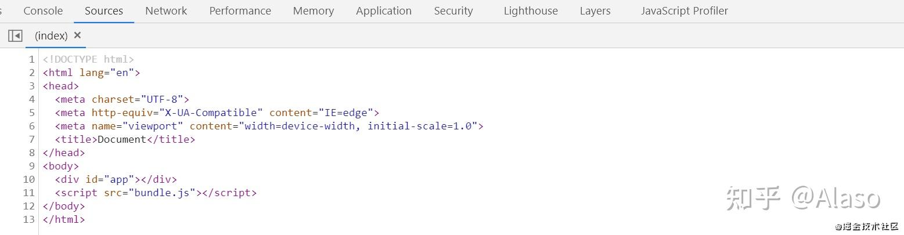Open the Application tab
This screenshot has width=904, height=235.
384,11
